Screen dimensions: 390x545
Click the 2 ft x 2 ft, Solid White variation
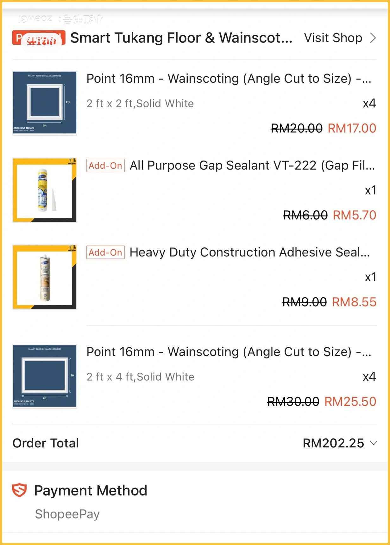point(140,104)
